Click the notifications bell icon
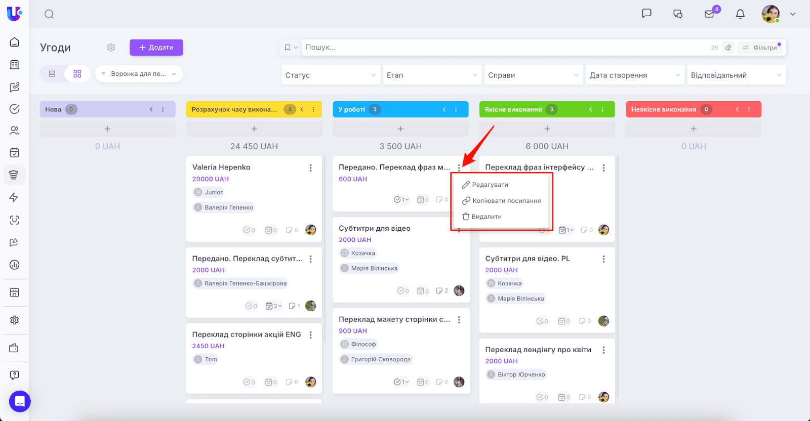Image resolution: width=810 pixels, height=421 pixels. pyautogui.click(x=740, y=14)
